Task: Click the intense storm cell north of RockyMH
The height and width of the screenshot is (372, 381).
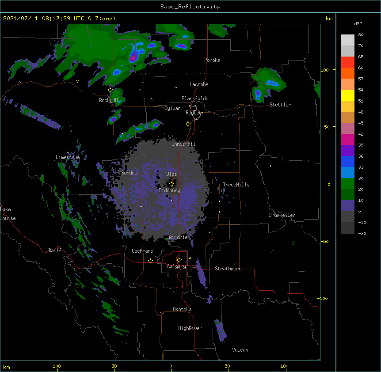Action: coord(133,57)
